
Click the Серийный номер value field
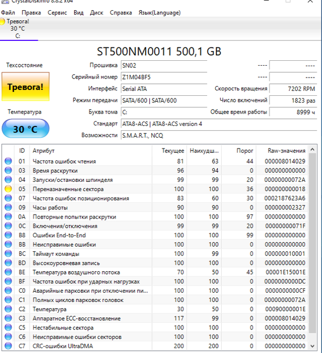click(x=163, y=77)
